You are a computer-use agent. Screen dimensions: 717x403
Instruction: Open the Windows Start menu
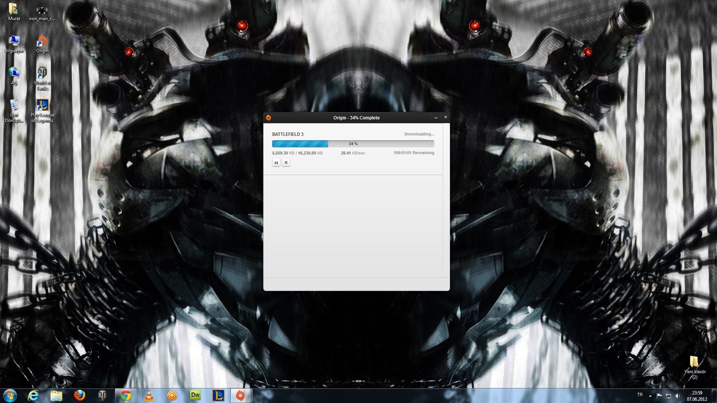point(10,395)
